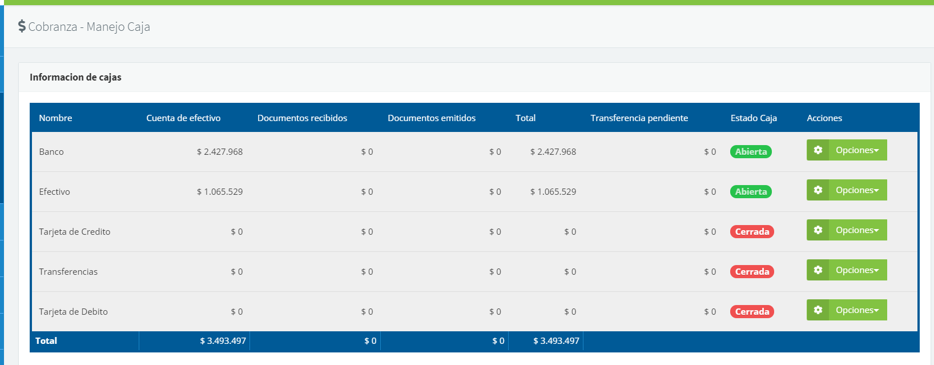
Task: Click the Cerrada badge for Transferencias
Action: pyautogui.click(x=752, y=272)
